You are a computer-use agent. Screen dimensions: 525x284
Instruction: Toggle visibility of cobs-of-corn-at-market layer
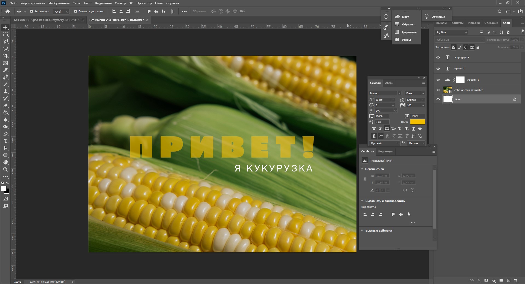[438, 90]
